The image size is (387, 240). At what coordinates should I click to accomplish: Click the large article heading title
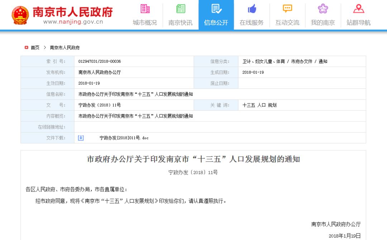193,159
